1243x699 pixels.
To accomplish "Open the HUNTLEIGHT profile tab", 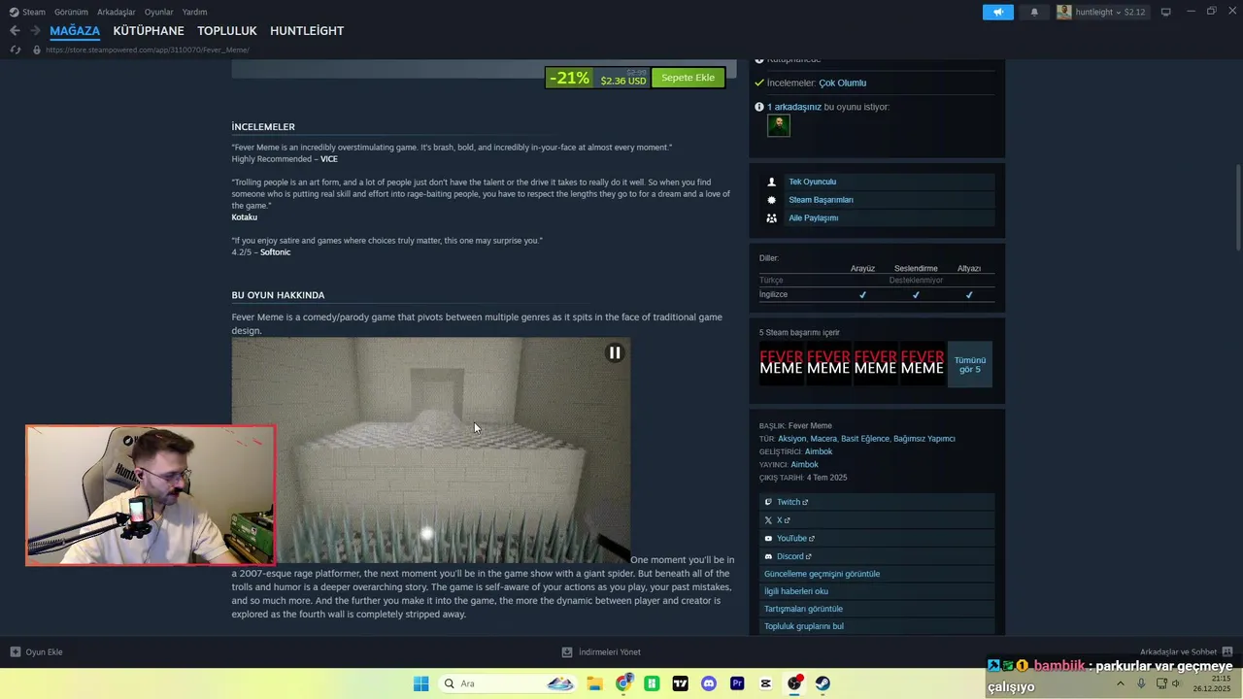I will pyautogui.click(x=307, y=31).
